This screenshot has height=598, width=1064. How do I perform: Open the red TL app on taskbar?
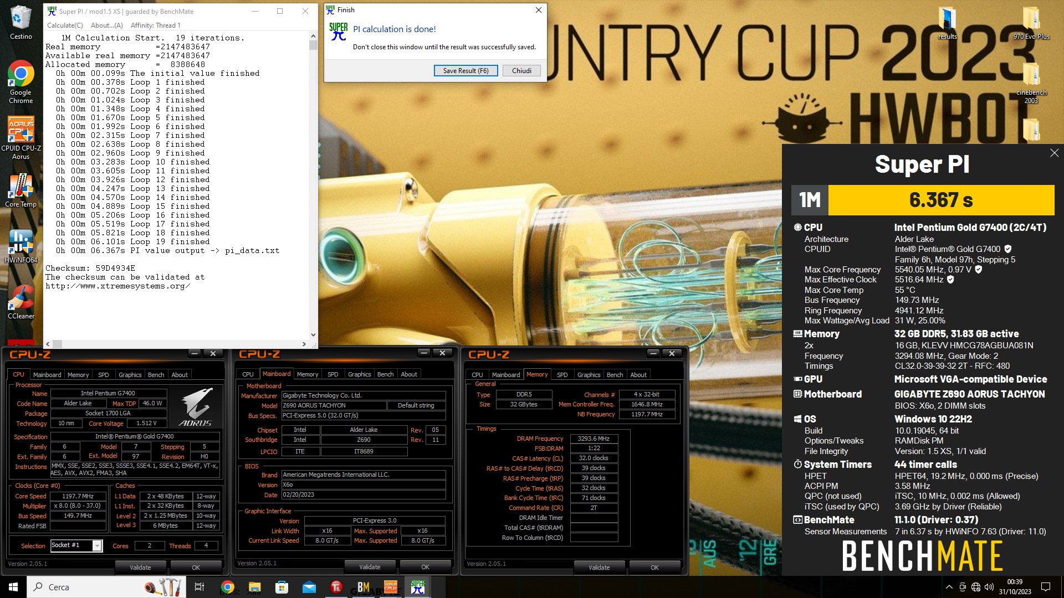336,587
